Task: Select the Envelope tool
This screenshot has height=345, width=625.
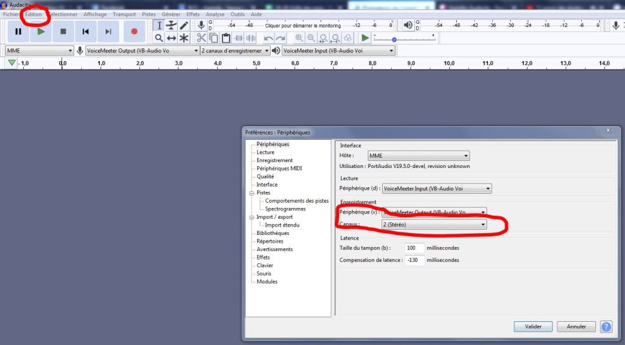Action: [171, 26]
